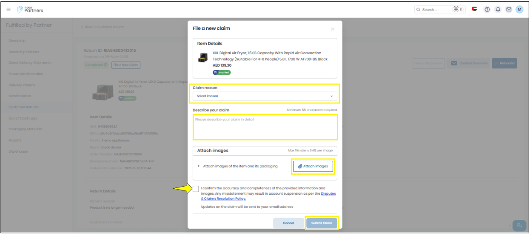
Task: Cancel the new claim dialog
Action: pyautogui.click(x=288, y=223)
